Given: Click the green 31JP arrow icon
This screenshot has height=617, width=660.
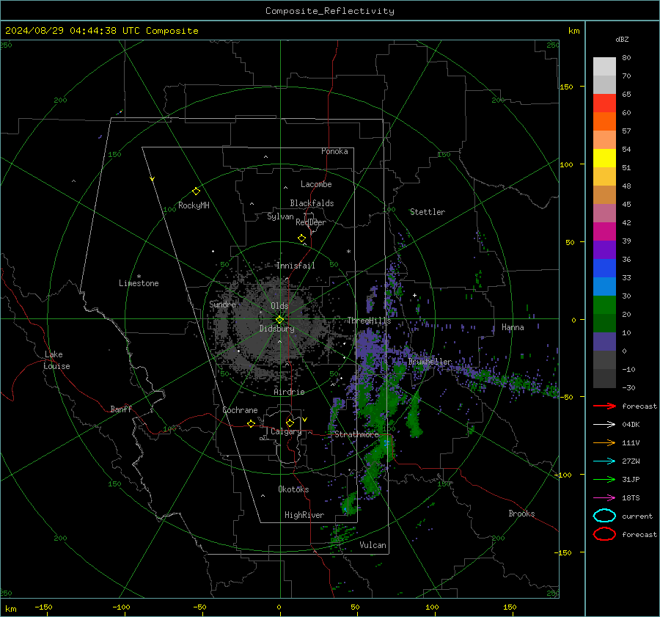Looking at the screenshot, I should click(604, 479).
